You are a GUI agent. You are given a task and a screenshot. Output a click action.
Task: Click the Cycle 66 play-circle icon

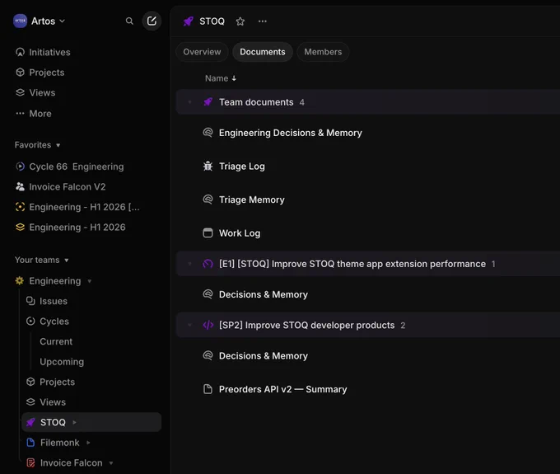click(x=20, y=167)
